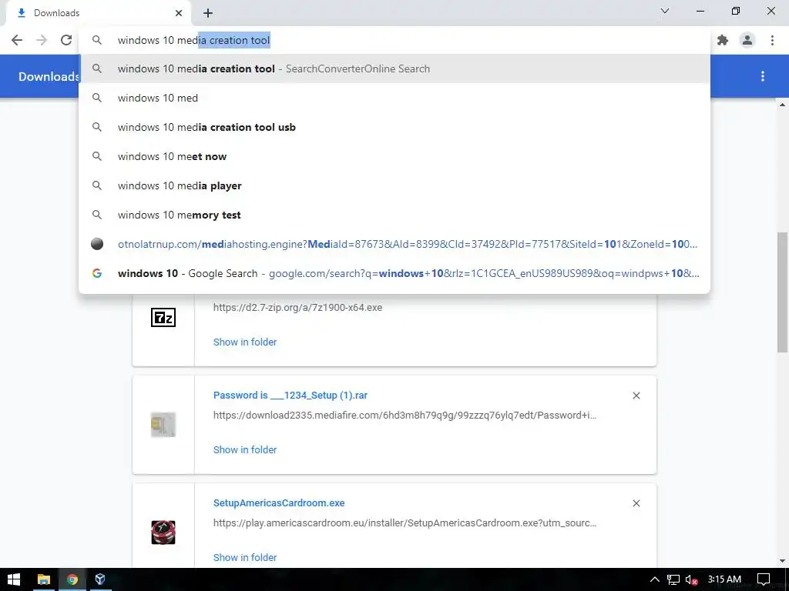The height and width of the screenshot is (591, 789).
Task: Open Chrome's three-dot menu
Action: (772, 40)
